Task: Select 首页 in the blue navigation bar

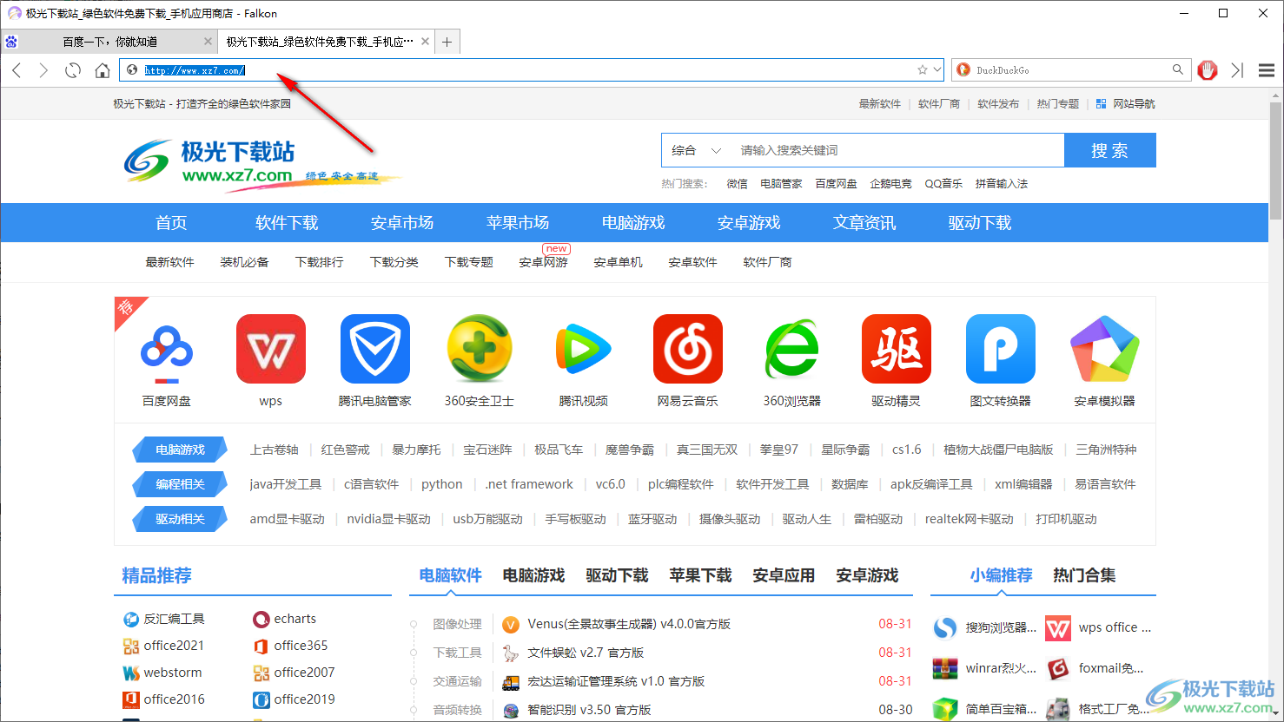Action: (171, 223)
